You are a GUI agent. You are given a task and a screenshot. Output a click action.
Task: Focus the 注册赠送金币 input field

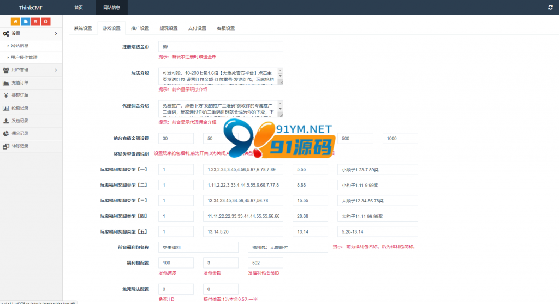(221, 47)
